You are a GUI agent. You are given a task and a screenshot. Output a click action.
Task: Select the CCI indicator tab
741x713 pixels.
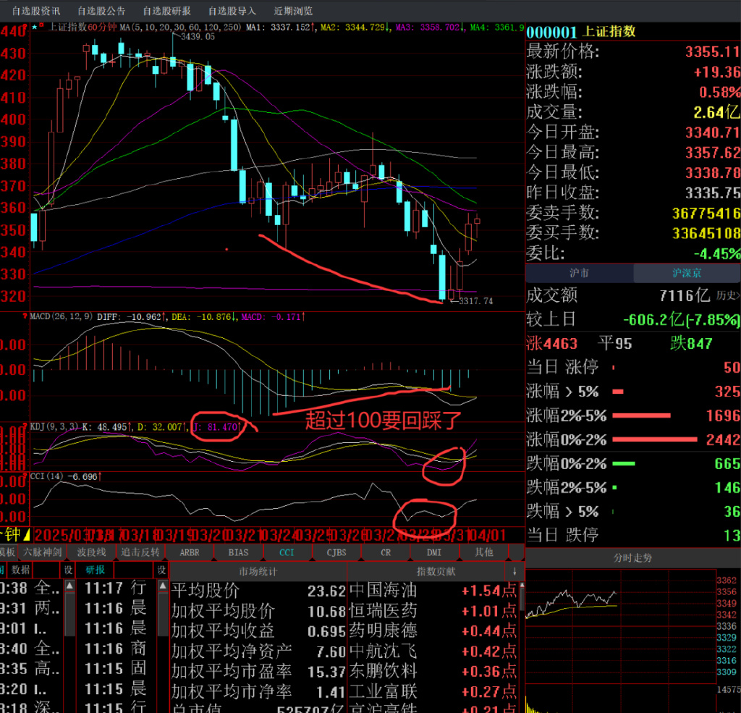coord(287,552)
